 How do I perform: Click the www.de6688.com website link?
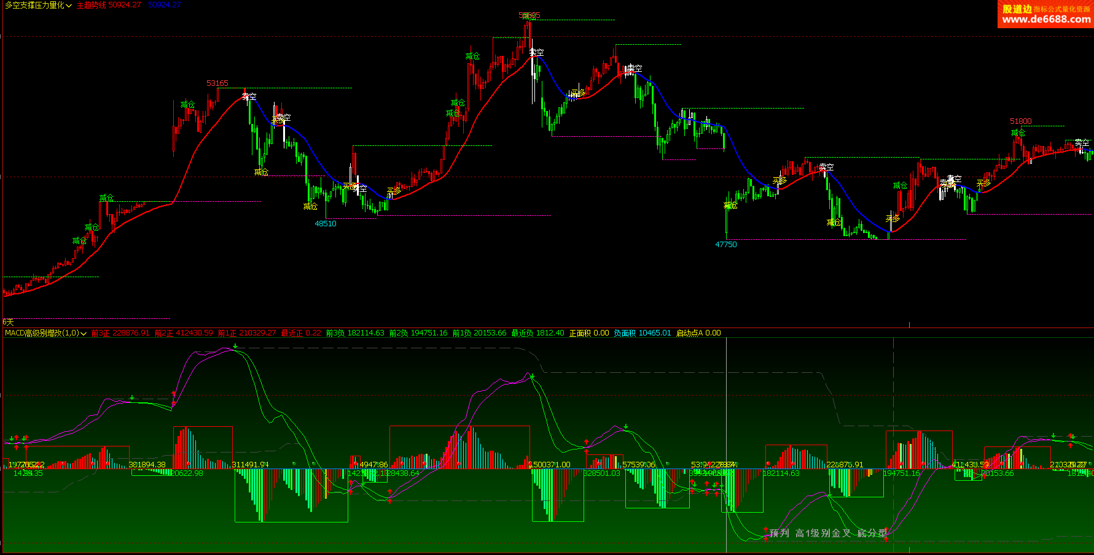(1046, 19)
